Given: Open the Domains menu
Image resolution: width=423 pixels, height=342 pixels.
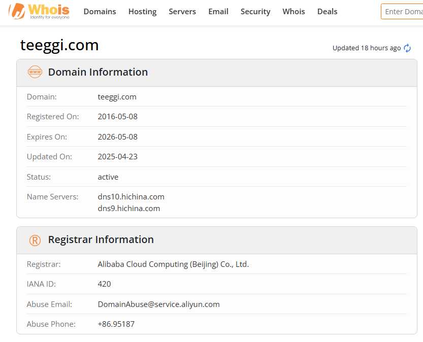Looking at the screenshot, I should (x=100, y=11).
